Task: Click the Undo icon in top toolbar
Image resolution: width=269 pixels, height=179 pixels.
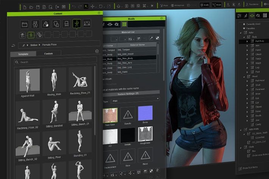Action: (x=74, y=6)
